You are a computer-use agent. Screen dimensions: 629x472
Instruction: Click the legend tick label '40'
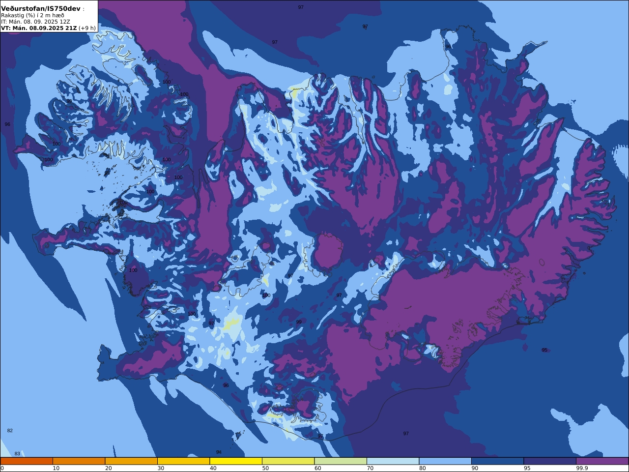(x=213, y=468)
